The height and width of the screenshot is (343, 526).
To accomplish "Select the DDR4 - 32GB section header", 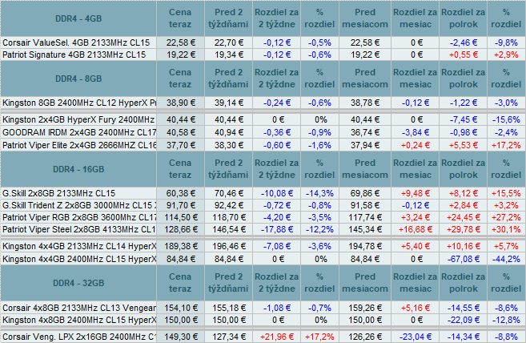I will pos(78,283).
